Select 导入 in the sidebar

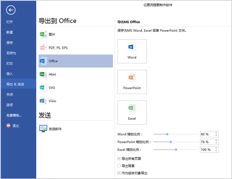pyautogui.click(x=10, y=74)
